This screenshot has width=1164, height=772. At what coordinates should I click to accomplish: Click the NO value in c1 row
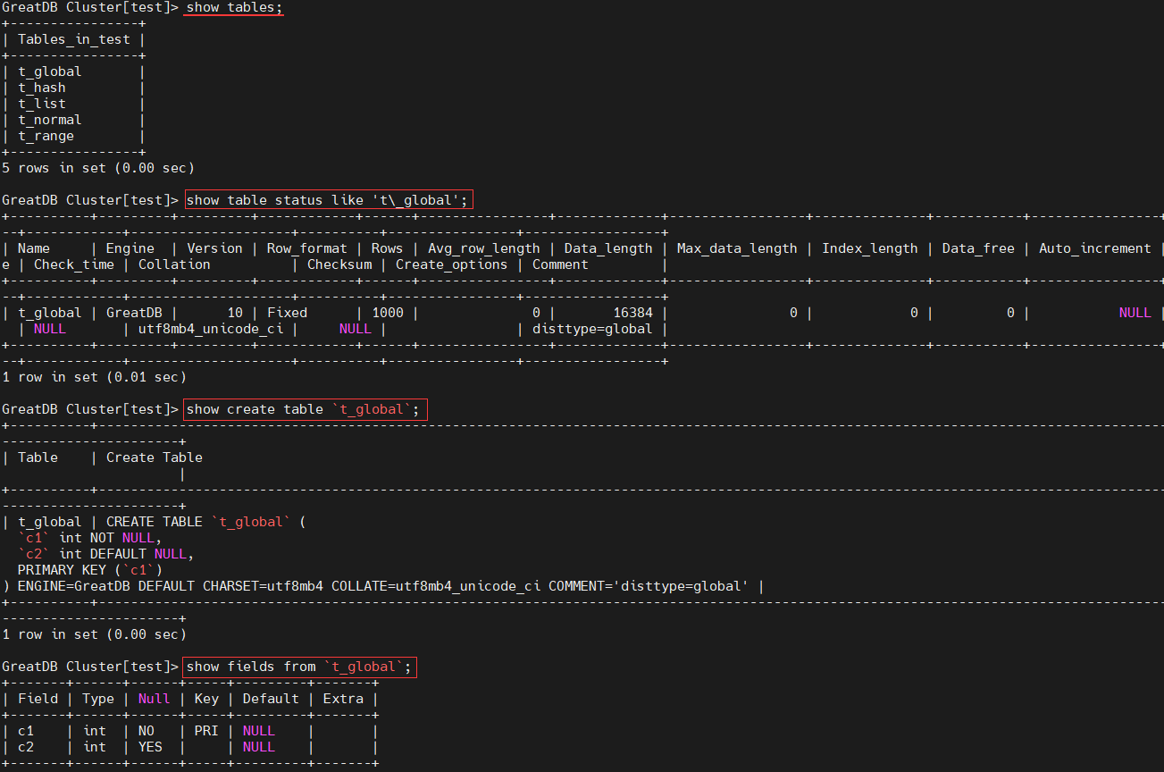click(147, 731)
